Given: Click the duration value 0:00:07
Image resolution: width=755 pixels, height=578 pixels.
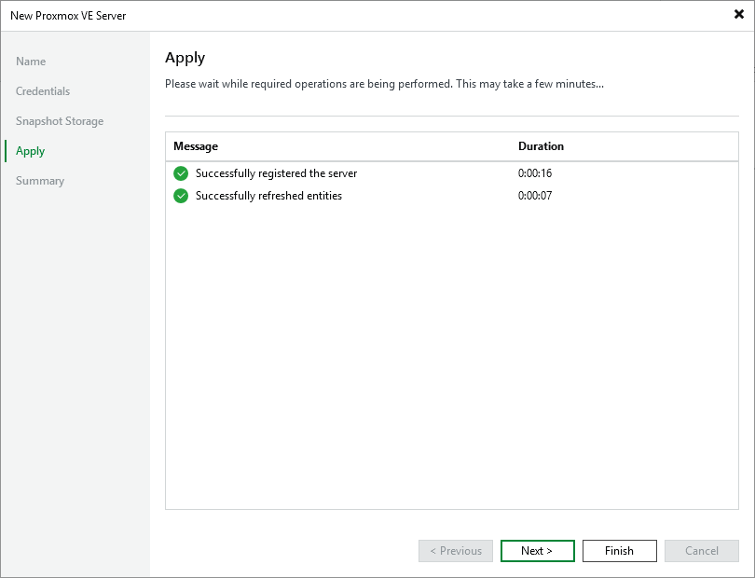Looking at the screenshot, I should coord(534,196).
